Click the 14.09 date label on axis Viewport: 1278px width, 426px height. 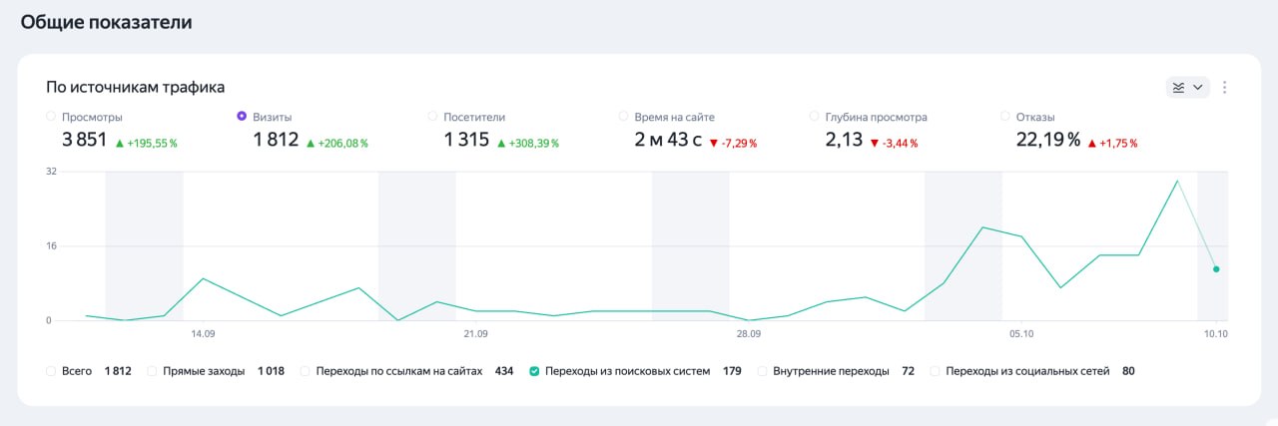coord(204,333)
